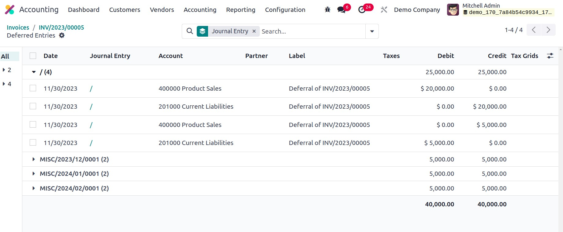Open the activities clock icon

[362, 10]
